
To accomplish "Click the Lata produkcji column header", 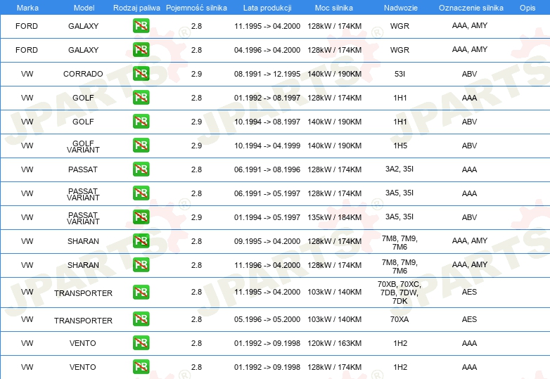I will [x=267, y=8].
